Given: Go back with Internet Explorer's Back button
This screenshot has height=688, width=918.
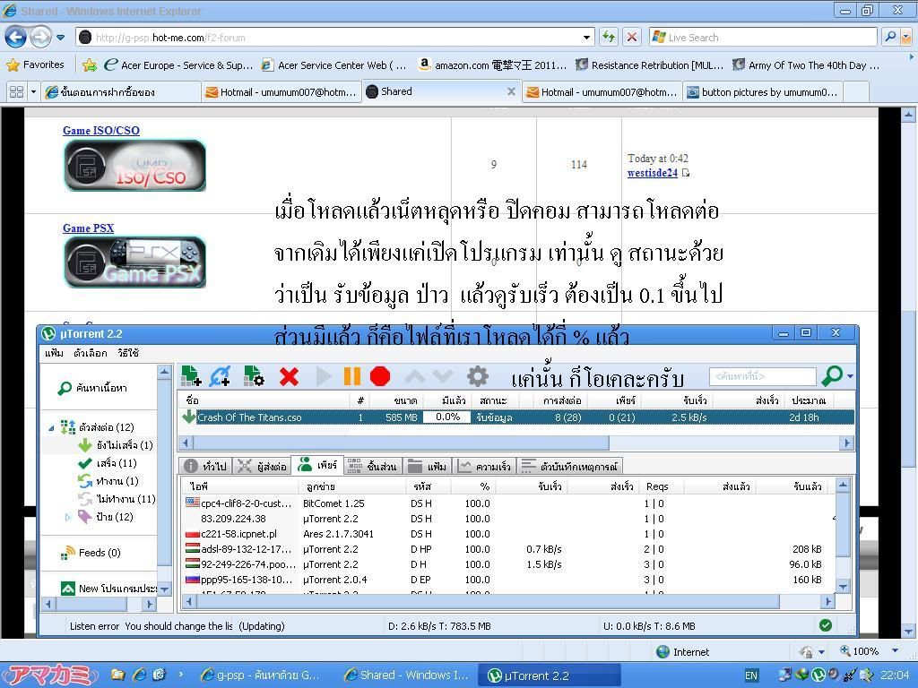Looking at the screenshot, I should point(16,38).
